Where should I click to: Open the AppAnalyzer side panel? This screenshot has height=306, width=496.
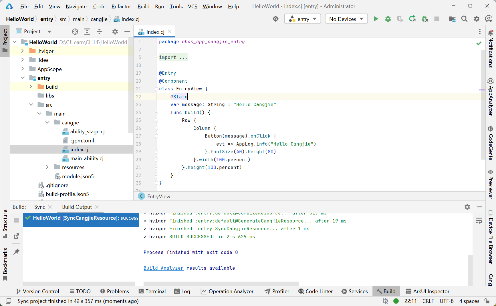coord(491,97)
